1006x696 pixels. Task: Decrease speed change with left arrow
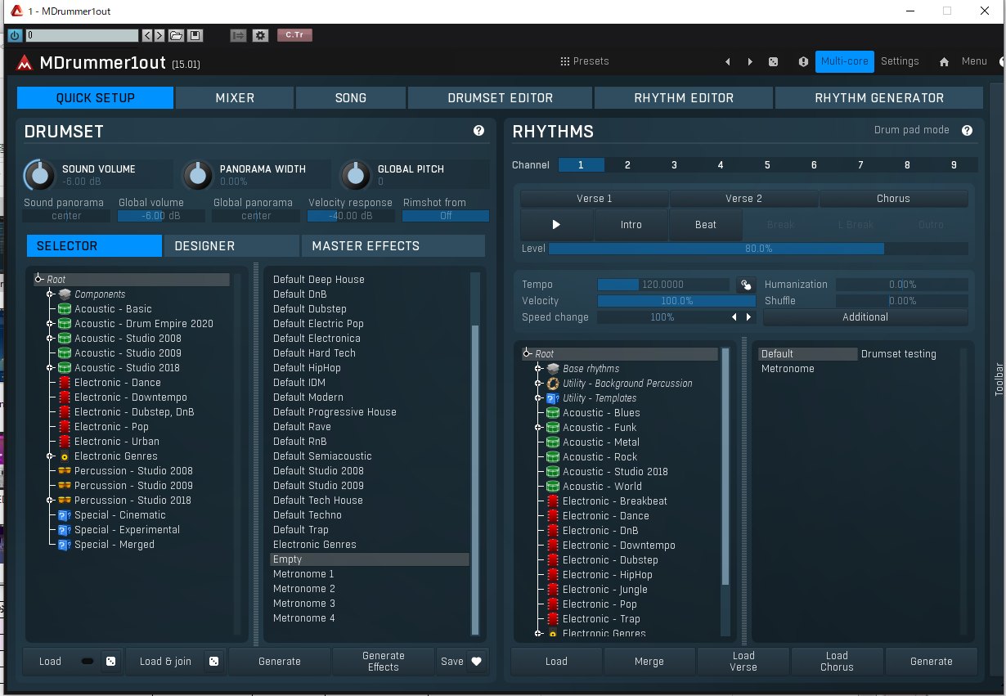[734, 317]
